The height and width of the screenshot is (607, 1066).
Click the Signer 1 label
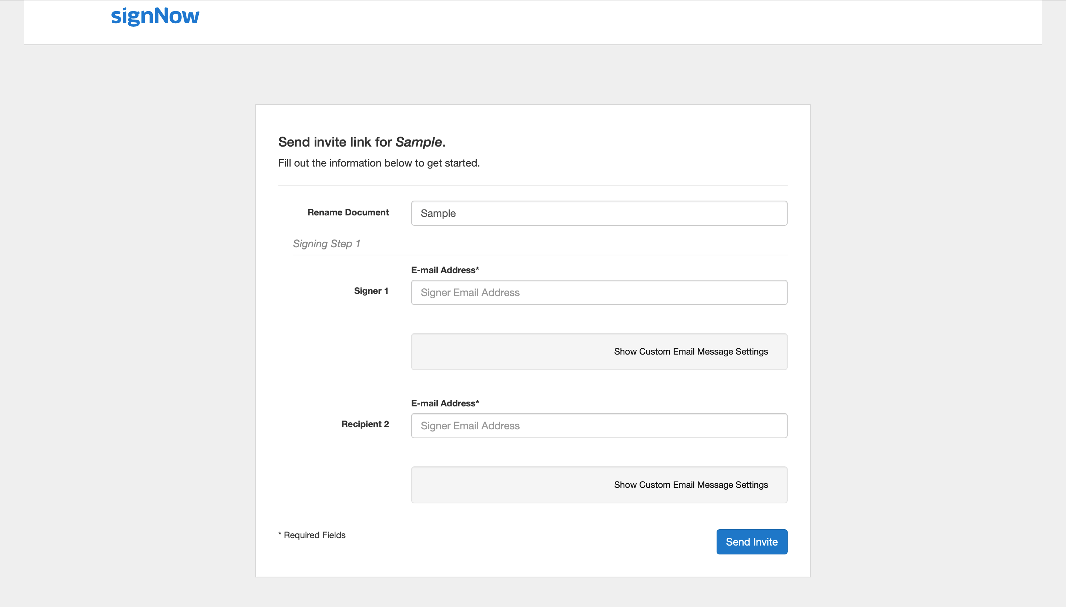(371, 291)
